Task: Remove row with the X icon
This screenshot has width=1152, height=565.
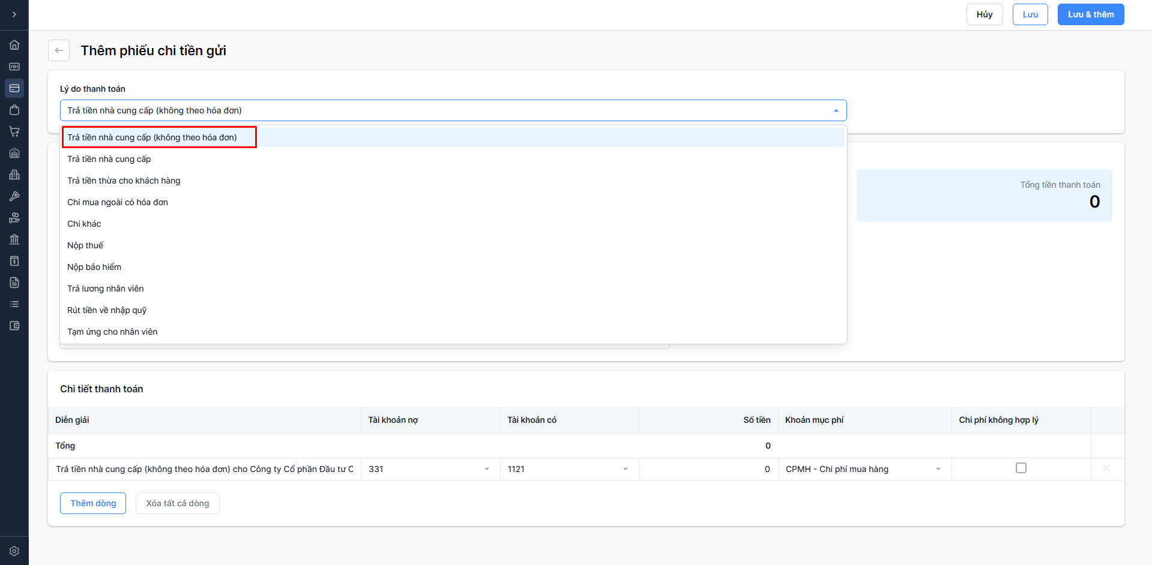Action: click(1106, 468)
